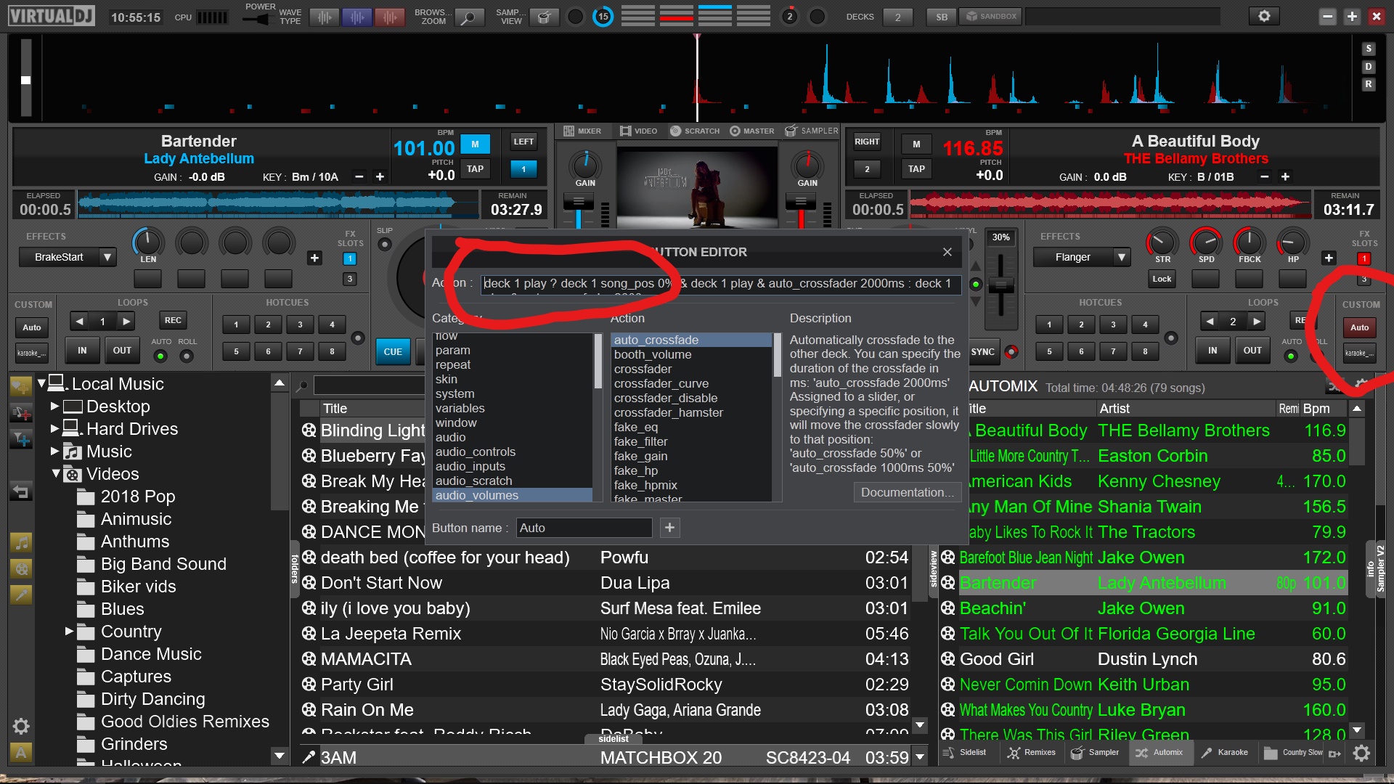Click the add virtual folder icon
Screen dimensions: 1394x784
click(x=21, y=413)
